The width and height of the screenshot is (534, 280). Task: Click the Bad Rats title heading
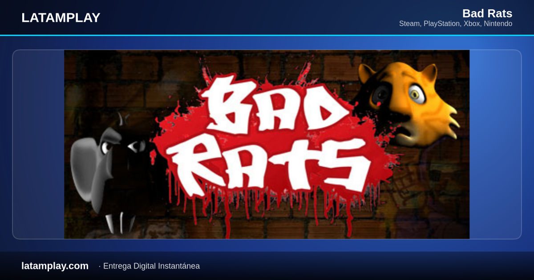tap(487, 13)
